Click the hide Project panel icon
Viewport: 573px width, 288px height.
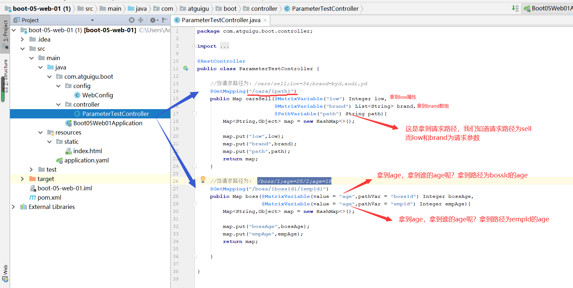165,20
